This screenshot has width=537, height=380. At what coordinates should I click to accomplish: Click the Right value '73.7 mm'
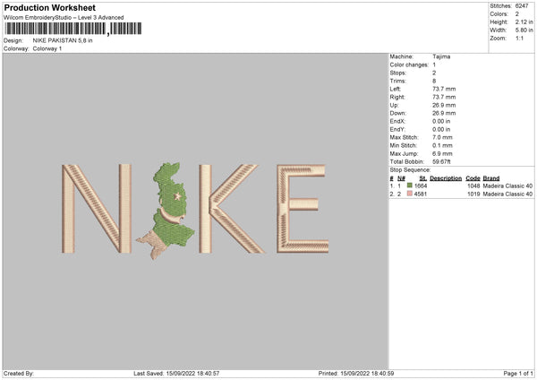click(x=444, y=97)
